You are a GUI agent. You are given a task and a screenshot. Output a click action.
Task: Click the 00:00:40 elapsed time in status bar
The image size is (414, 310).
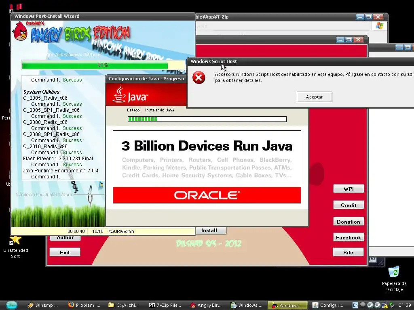pyautogui.click(x=76, y=231)
